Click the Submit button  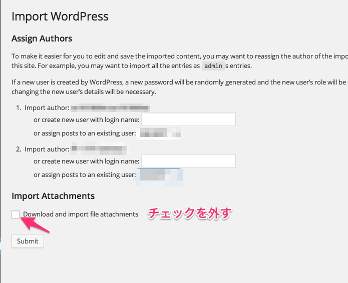click(x=28, y=241)
